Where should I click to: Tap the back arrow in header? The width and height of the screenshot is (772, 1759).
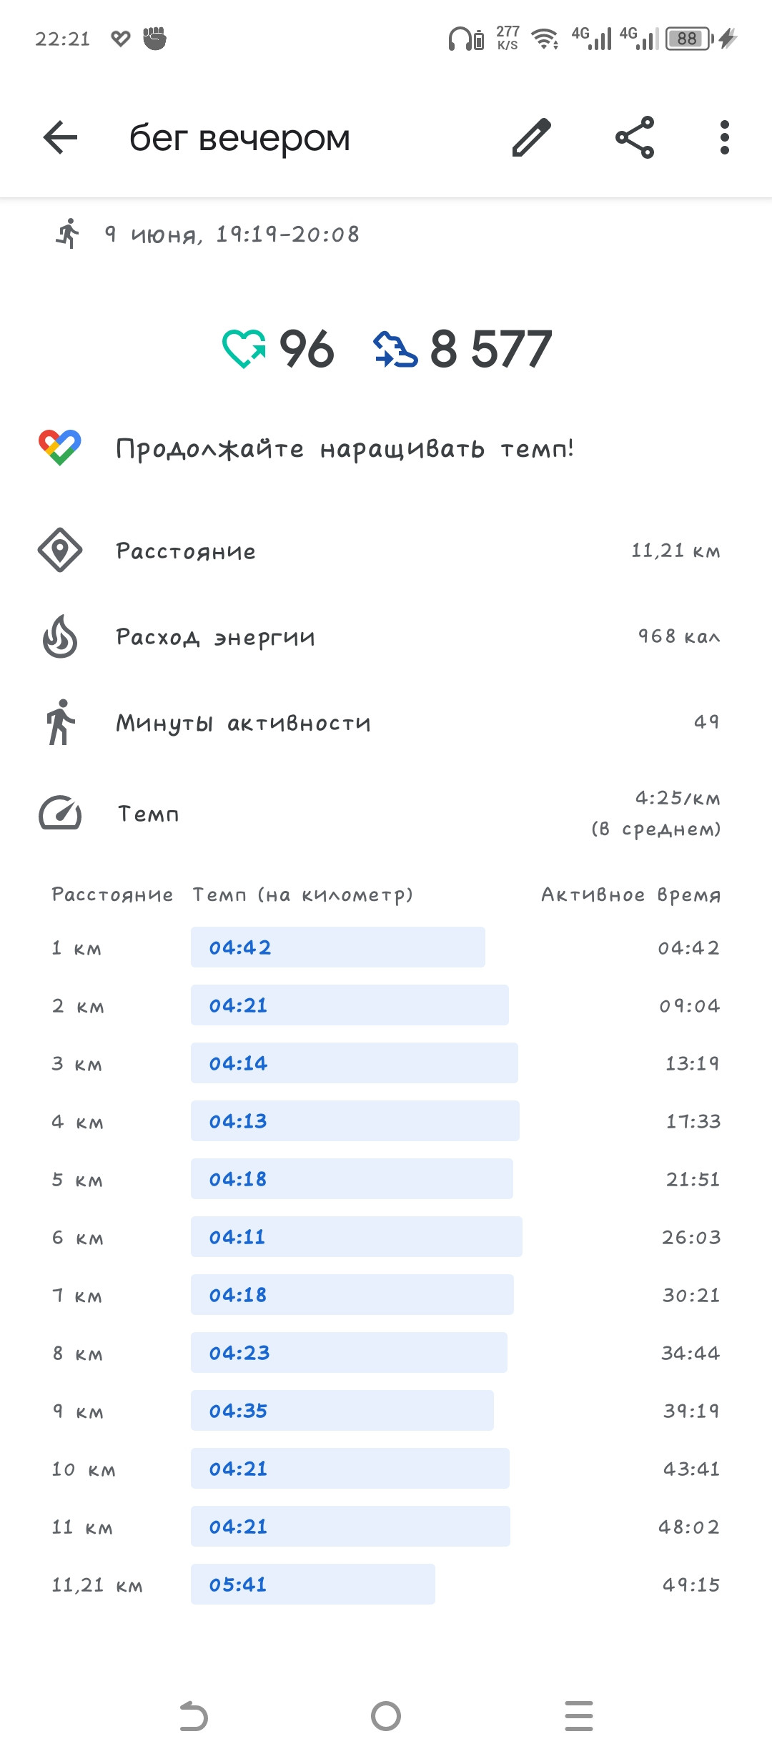(60, 137)
